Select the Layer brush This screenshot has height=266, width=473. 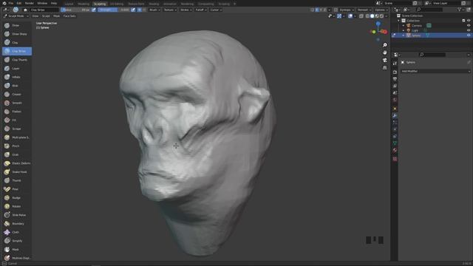point(16,69)
